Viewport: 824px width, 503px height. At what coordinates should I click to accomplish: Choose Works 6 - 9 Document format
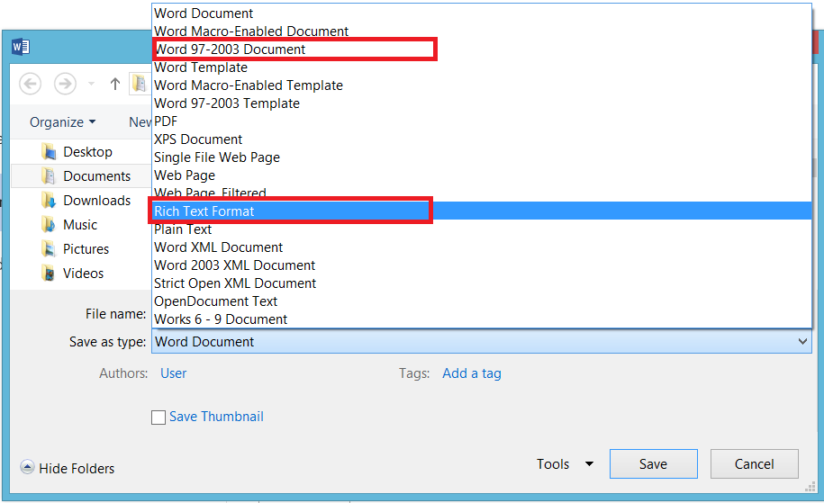click(482, 319)
